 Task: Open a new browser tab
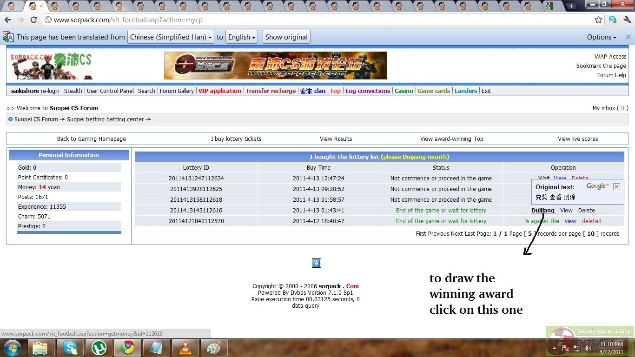(571, 6)
